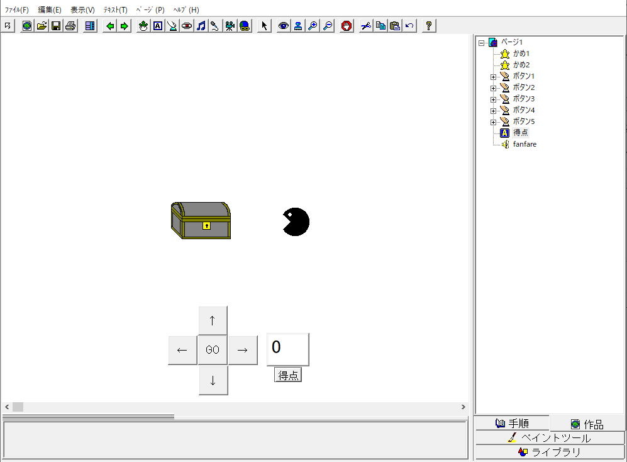
Task: Paste with the clipboard icon
Action: click(x=395, y=26)
